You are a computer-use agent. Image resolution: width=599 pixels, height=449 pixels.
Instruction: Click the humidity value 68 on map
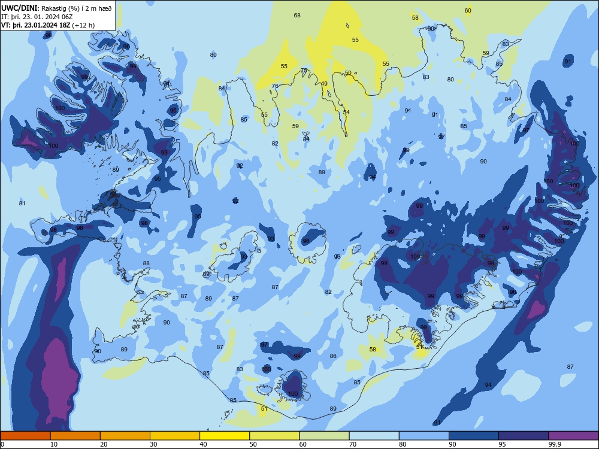pos(297,16)
